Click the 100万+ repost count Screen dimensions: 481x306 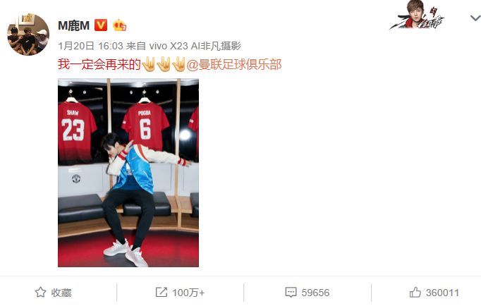188,293
